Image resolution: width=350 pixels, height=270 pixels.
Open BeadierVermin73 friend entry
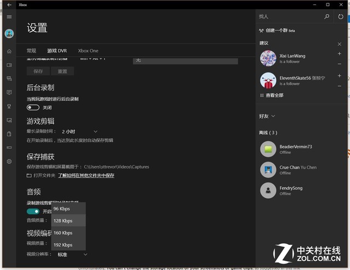click(301, 149)
